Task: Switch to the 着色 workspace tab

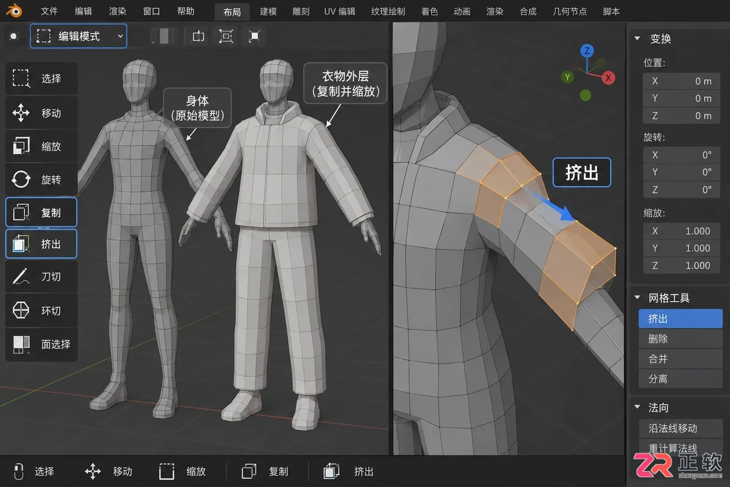Action: point(430,11)
